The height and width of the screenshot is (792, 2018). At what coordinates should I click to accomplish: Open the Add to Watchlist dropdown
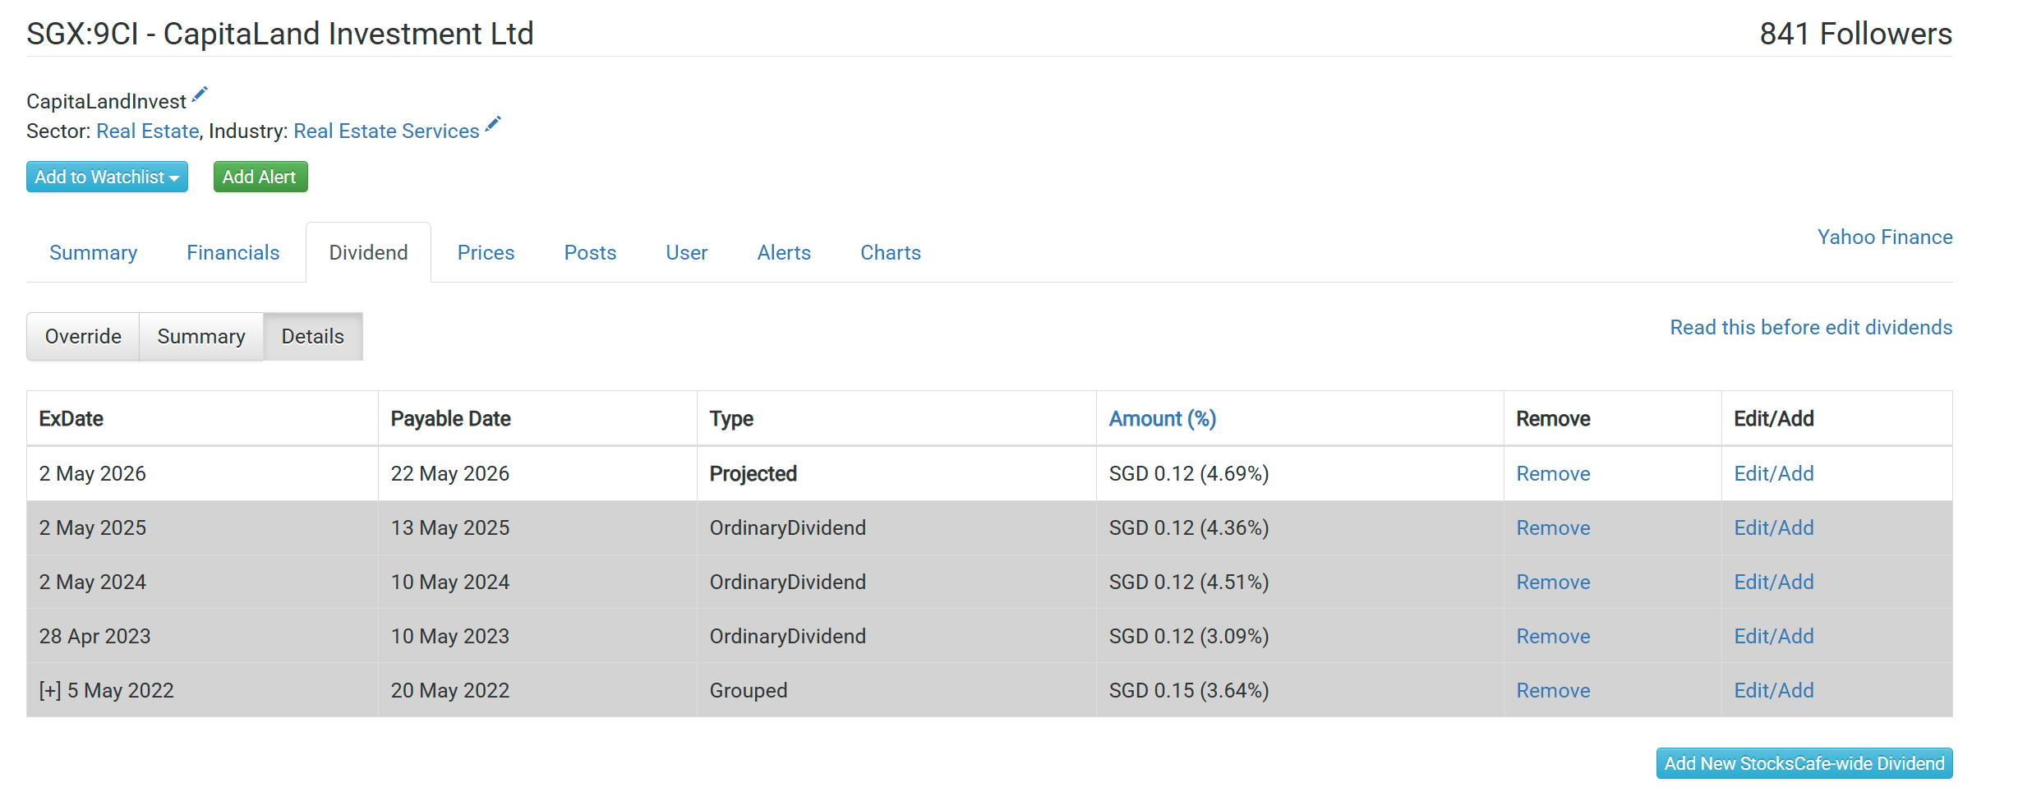pos(107,177)
